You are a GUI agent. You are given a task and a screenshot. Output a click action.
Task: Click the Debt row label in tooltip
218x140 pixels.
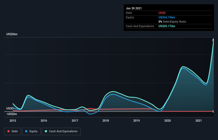[129, 13]
